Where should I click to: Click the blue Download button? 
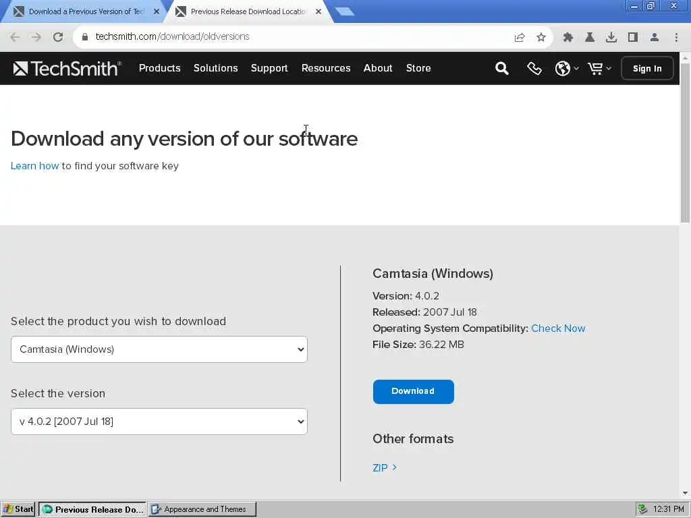click(414, 392)
